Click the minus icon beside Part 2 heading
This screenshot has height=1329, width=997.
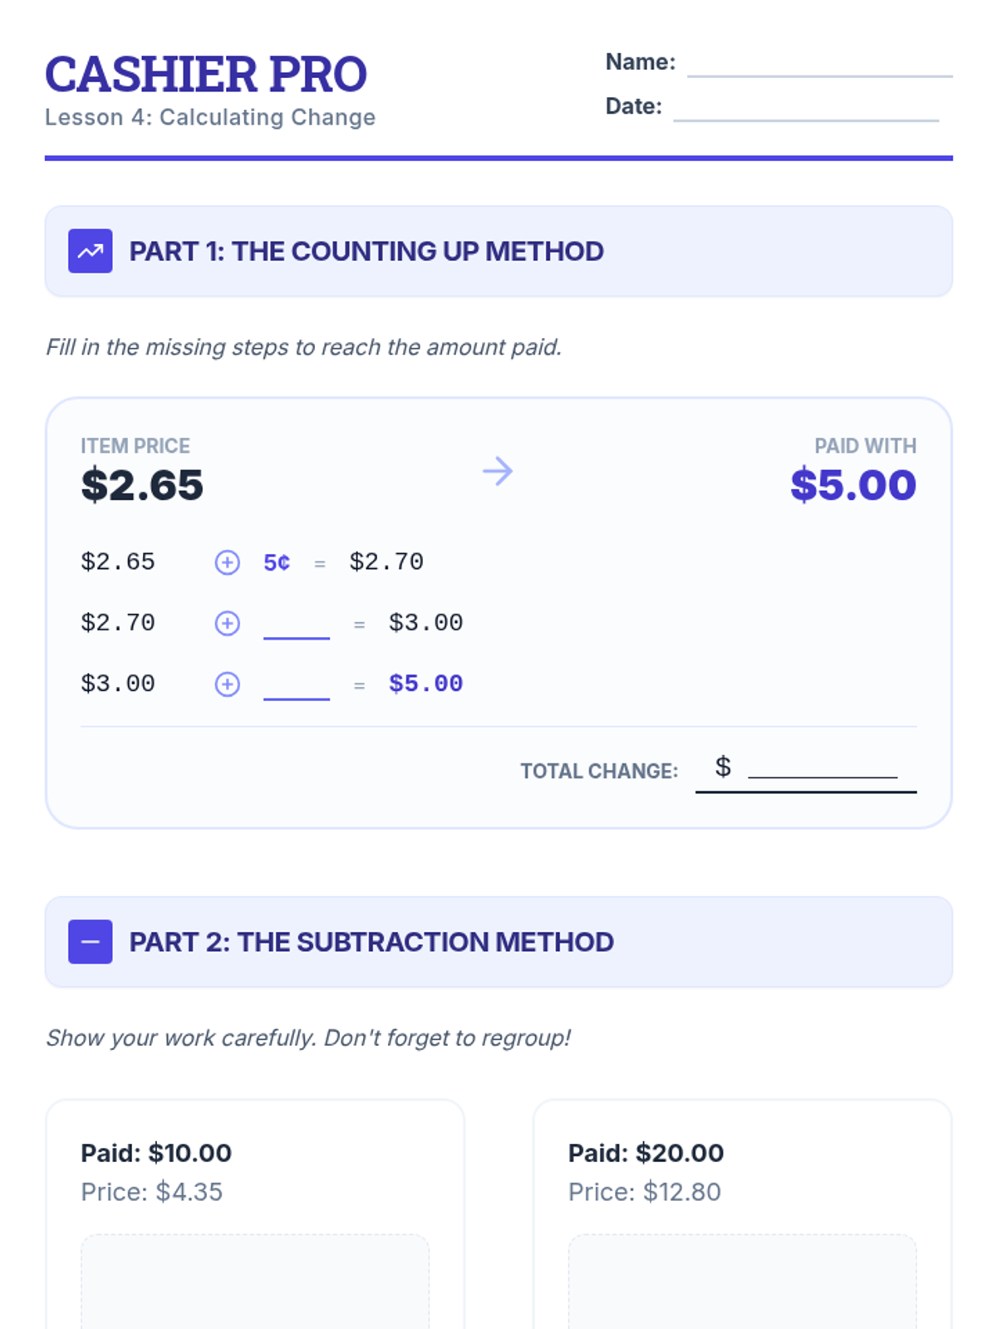coord(91,942)
